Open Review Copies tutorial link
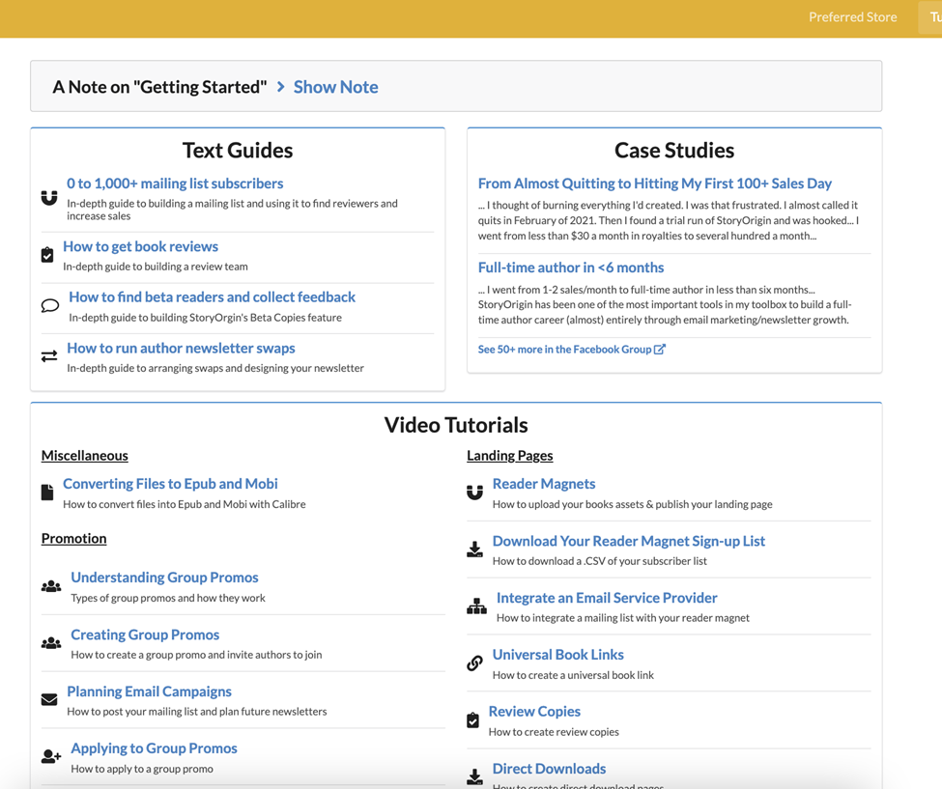This screenshot has width=942, height=789. click(x=534, y=711)
